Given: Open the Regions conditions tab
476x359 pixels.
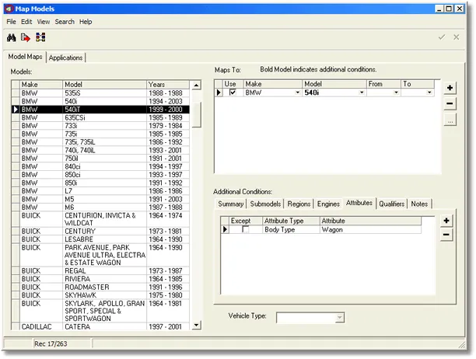Looking at the screenshot, I should pos(299,204).
